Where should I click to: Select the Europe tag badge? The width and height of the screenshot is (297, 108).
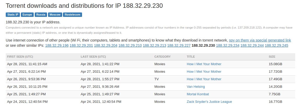(27, 15)
